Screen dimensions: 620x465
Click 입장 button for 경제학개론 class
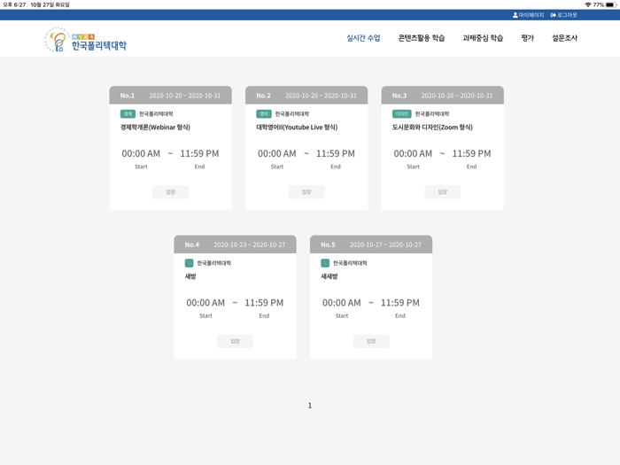170,192
